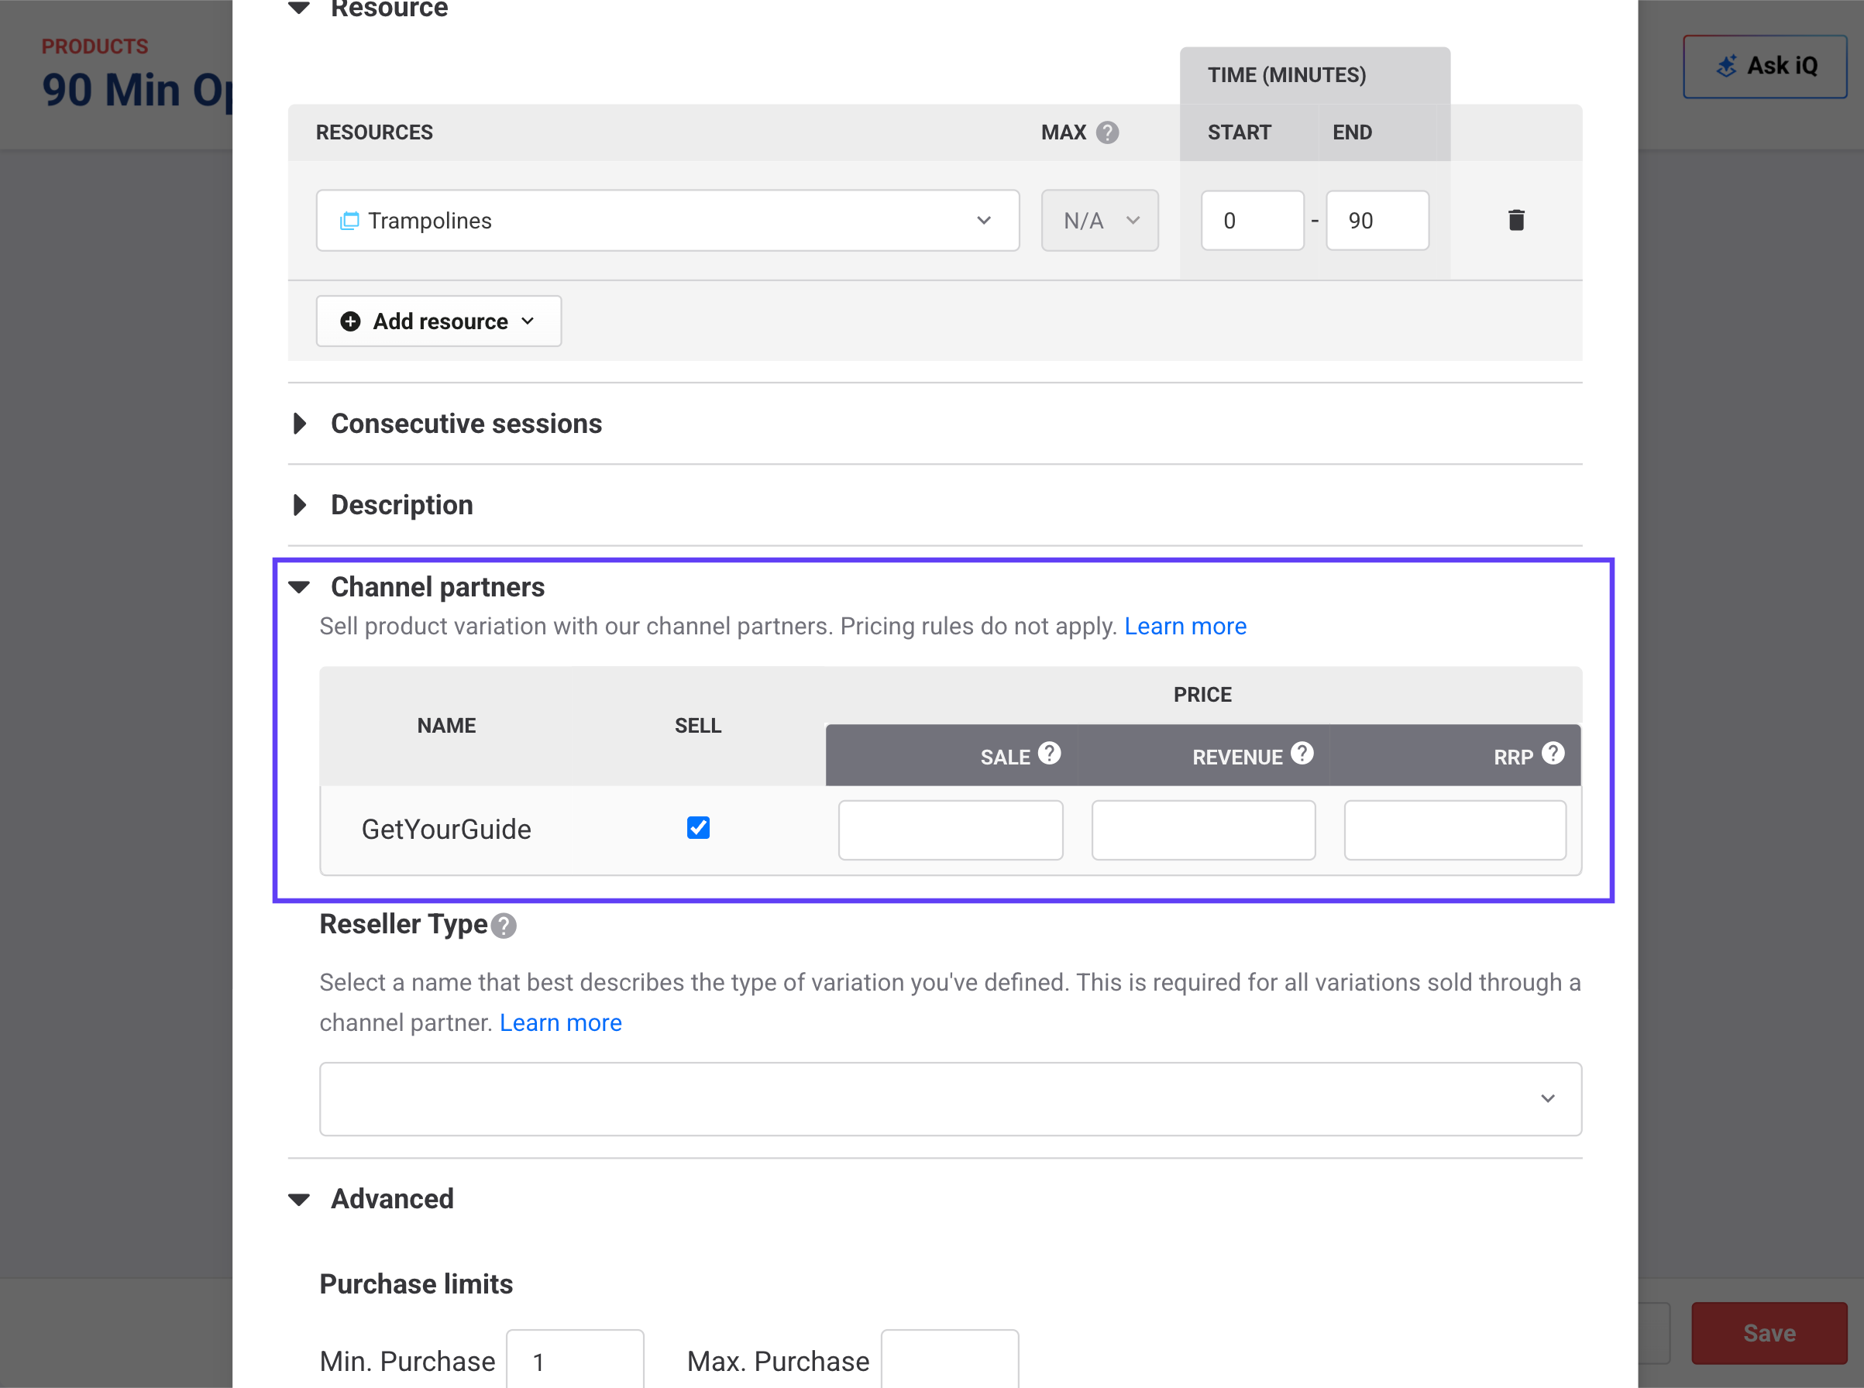Expand the Consecutive sessions section
Viewport: 1864px width, 1388px height.
(x=299, y=424)
